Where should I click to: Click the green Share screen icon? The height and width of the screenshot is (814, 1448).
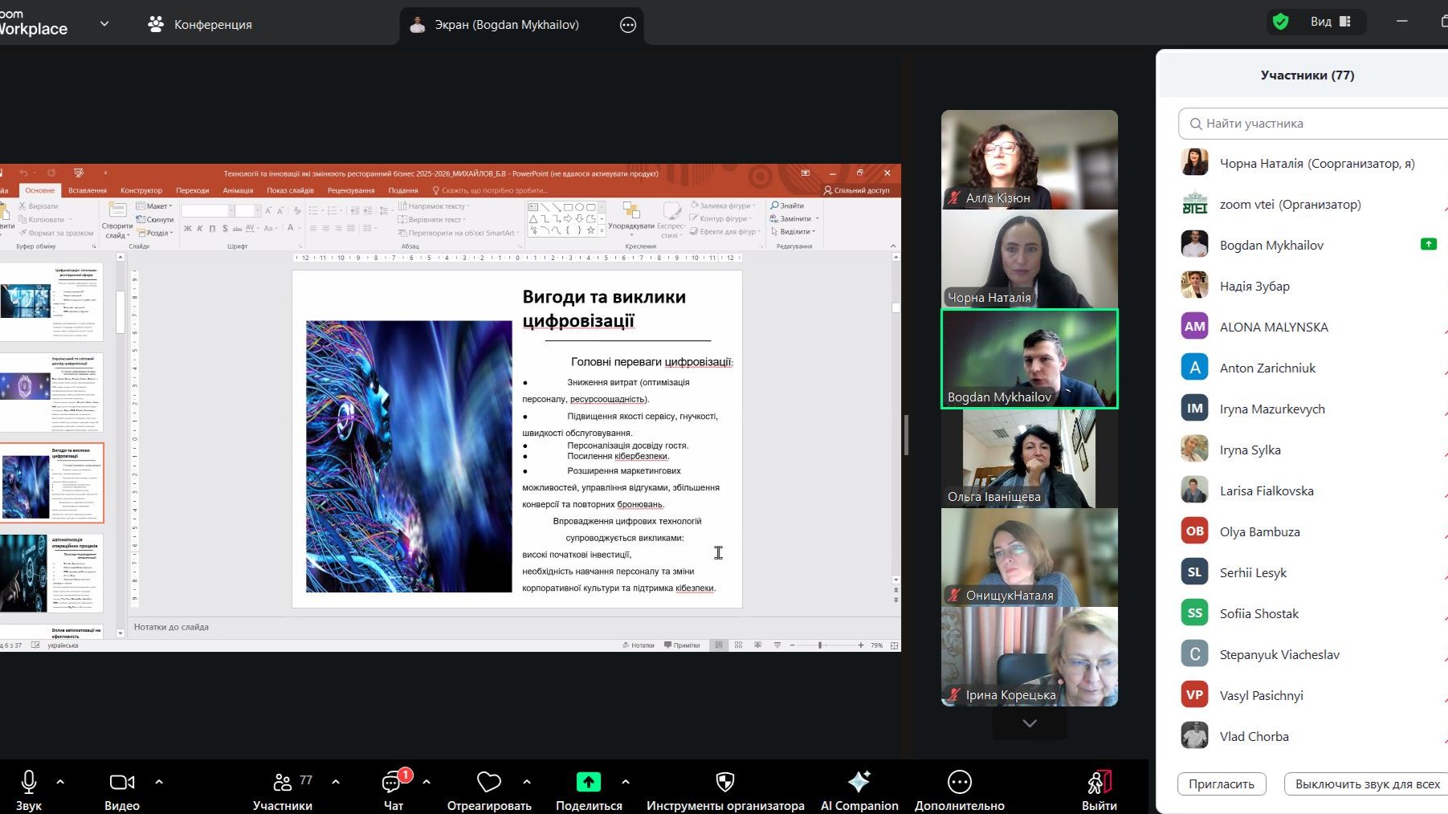pos(589,782)
